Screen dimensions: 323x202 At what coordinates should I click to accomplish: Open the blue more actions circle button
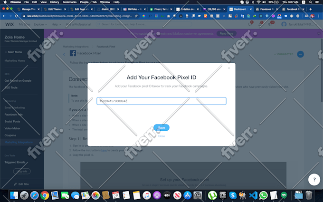[x=300, y=54]
